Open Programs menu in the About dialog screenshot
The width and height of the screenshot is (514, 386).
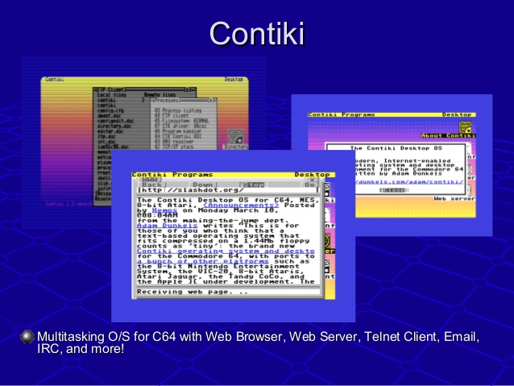[x=358, y=114]
